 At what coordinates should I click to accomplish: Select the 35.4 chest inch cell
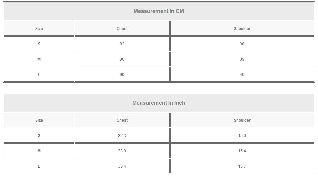pos(122,166)
